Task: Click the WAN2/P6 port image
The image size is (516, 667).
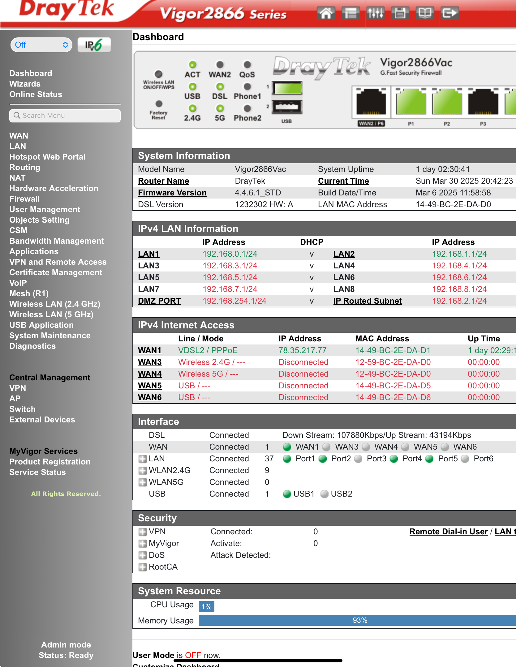Action: tap(371, 101)
